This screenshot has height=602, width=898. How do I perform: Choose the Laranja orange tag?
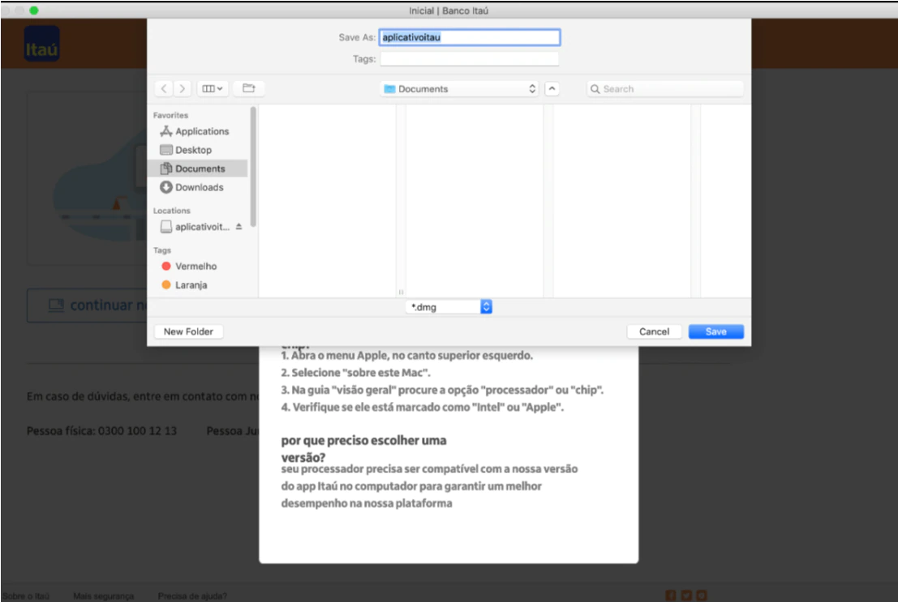(184, 285)
